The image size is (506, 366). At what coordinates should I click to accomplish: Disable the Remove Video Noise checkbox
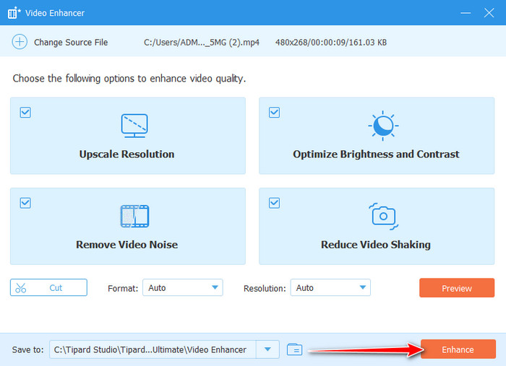(x=25, y=203)
